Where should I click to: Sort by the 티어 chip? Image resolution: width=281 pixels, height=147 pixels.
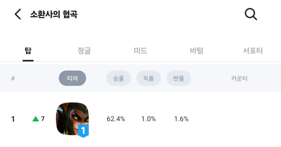coord(72,78)
